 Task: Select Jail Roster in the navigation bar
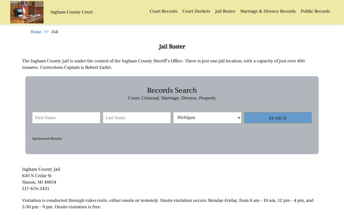[225, 11]
